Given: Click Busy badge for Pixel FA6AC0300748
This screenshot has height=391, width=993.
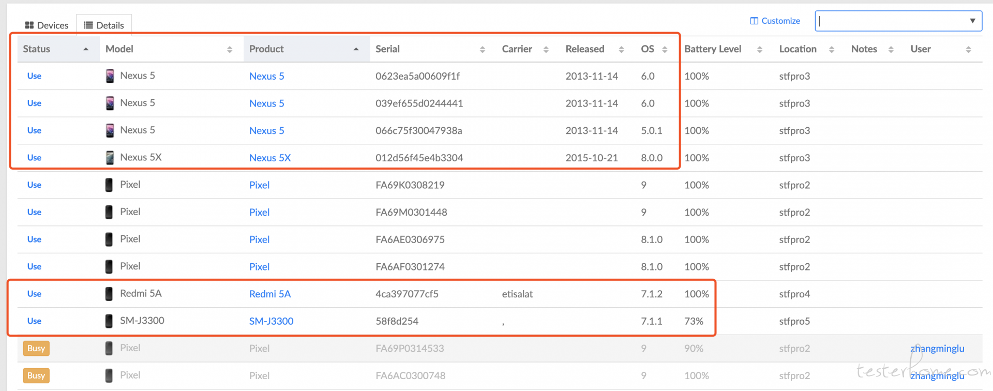Looking at the screenshot, I should [x=36, y=375].
